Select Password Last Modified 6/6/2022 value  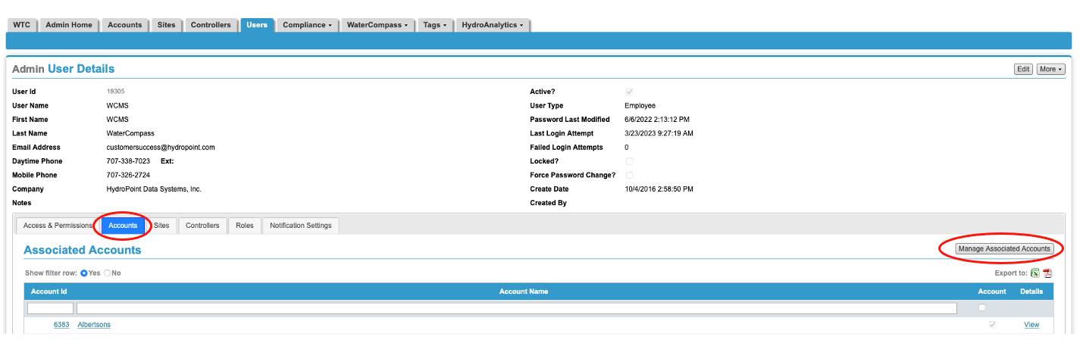[x=656, y=120]
